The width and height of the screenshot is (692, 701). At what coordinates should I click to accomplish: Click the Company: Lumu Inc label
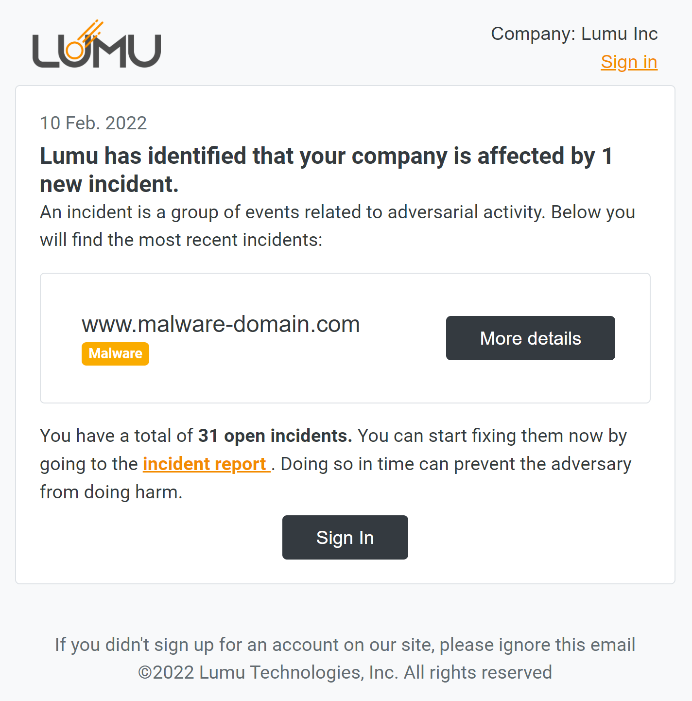coord(574,34)
